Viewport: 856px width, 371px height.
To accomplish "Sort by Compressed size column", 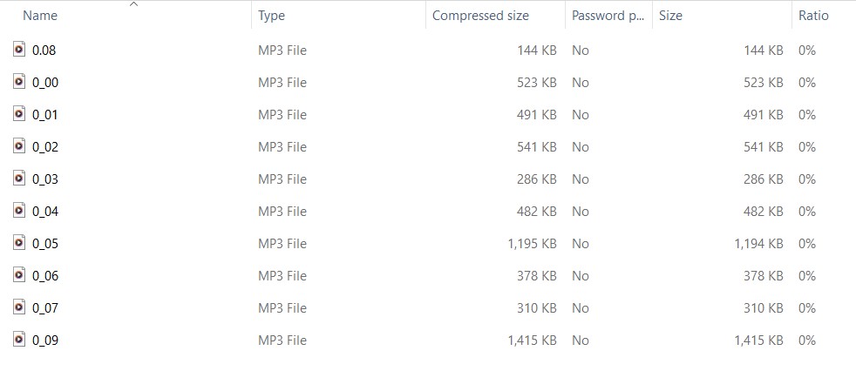I will 480,16.
